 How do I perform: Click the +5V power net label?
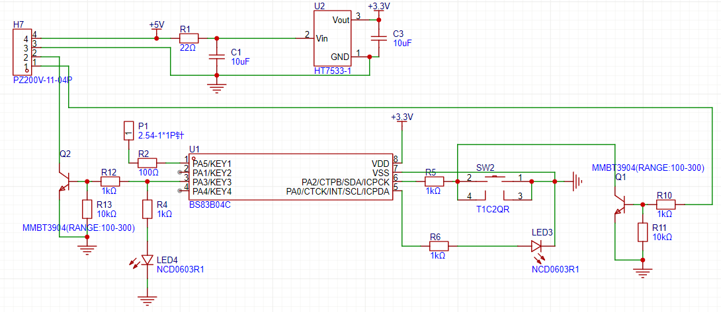click(156, 24)
